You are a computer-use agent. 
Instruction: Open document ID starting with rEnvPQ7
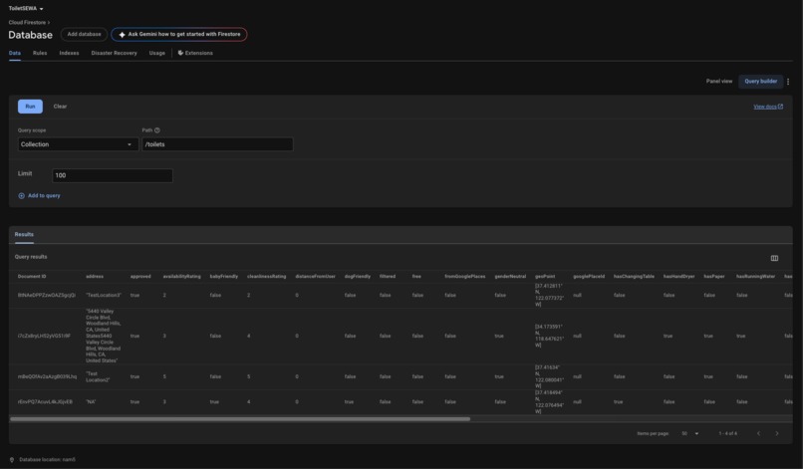(x=45, y=402)
